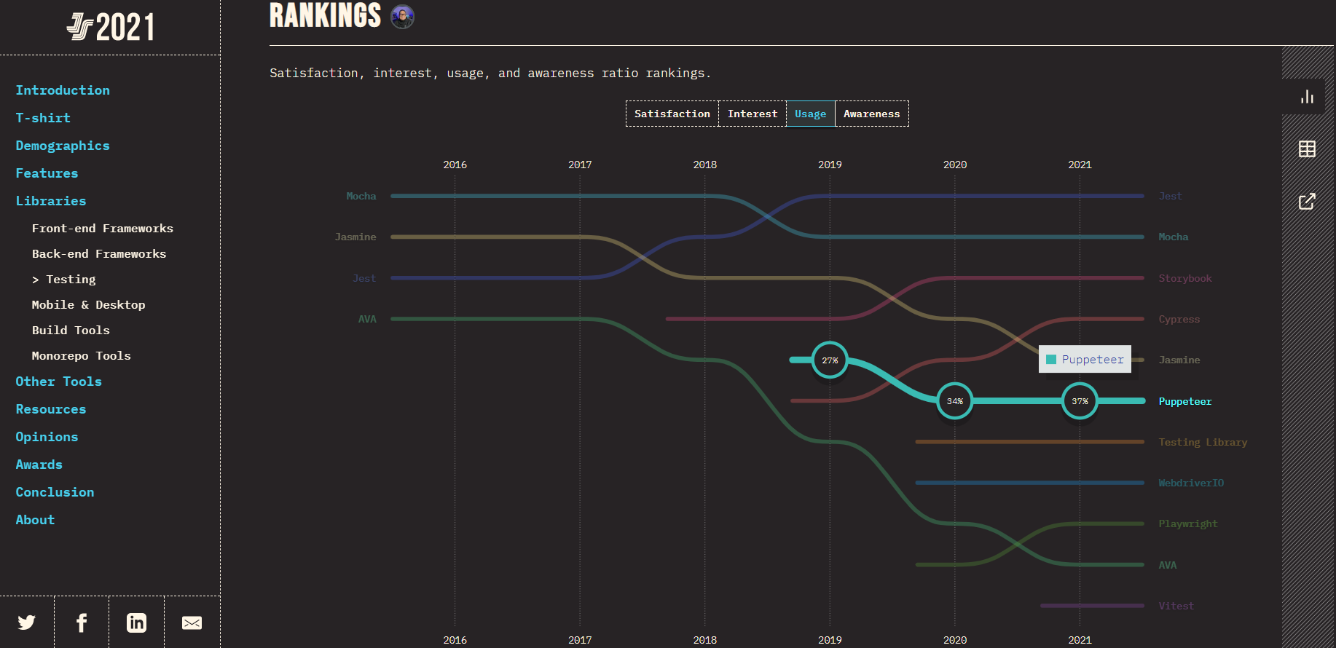Image resolution: width=1336 pixels, height=648 pixels.
Task: Share the page on Facebook
Action: coord(82,623)
